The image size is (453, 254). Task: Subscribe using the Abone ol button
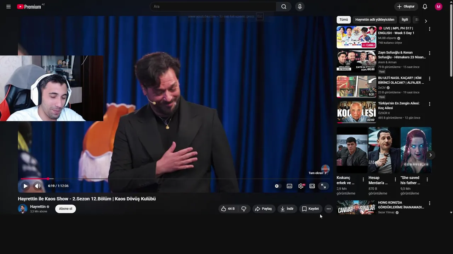tap(65, 209)
